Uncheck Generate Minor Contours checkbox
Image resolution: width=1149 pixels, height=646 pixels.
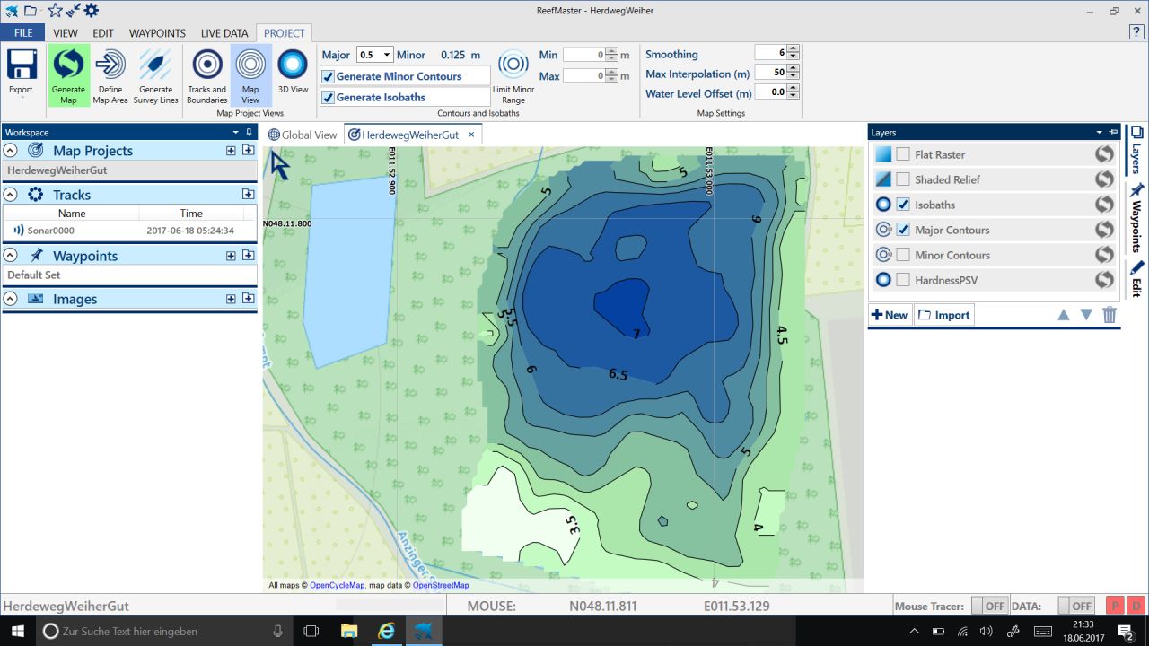pyautogui.click(x=329, y=76)
